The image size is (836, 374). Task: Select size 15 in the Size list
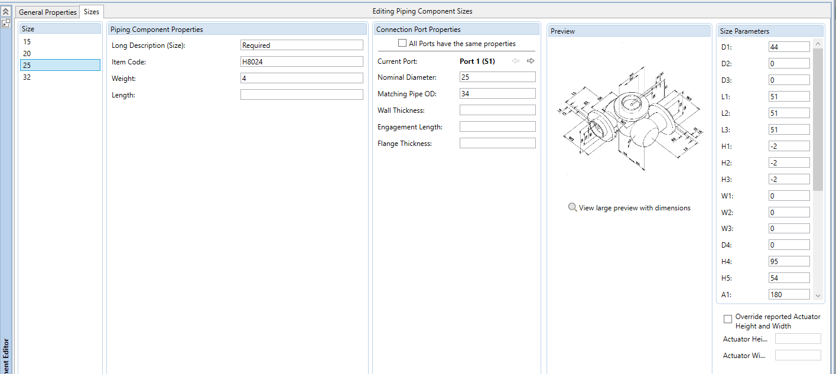59,41
